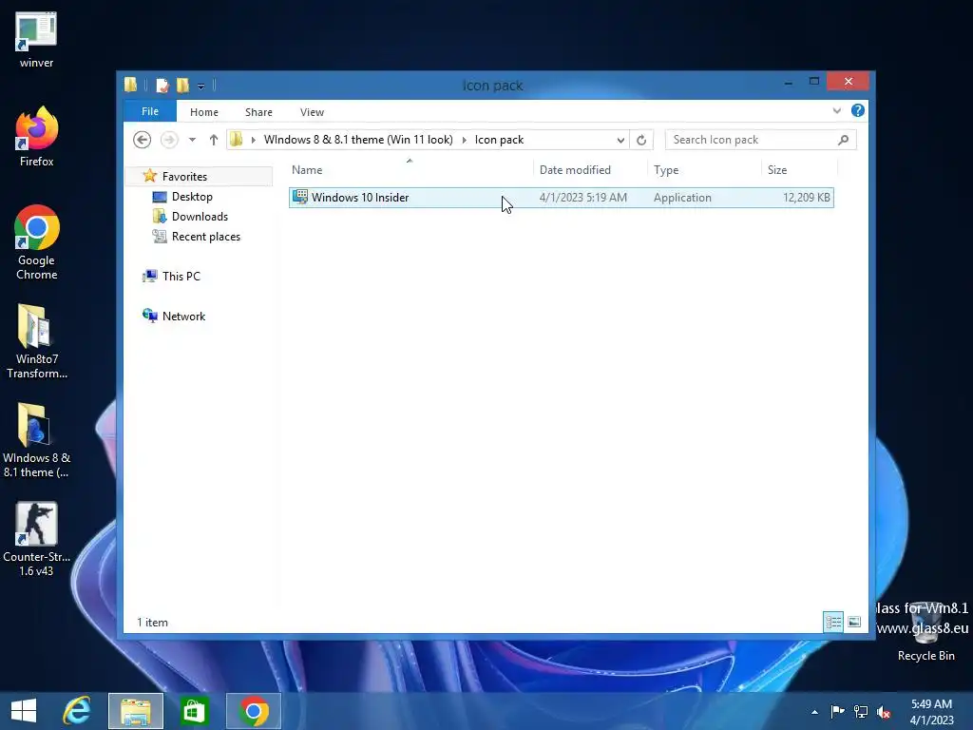Click the muted volume tray icon
This screenshot has width=973, height=730.
point(884,711)
